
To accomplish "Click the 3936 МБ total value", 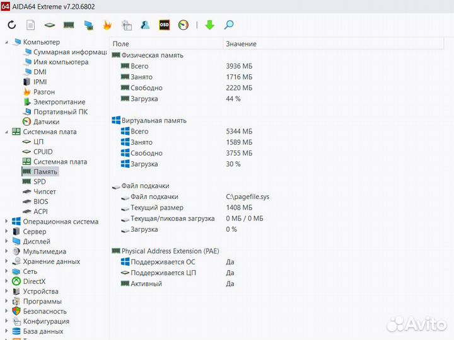I will 239,66.
